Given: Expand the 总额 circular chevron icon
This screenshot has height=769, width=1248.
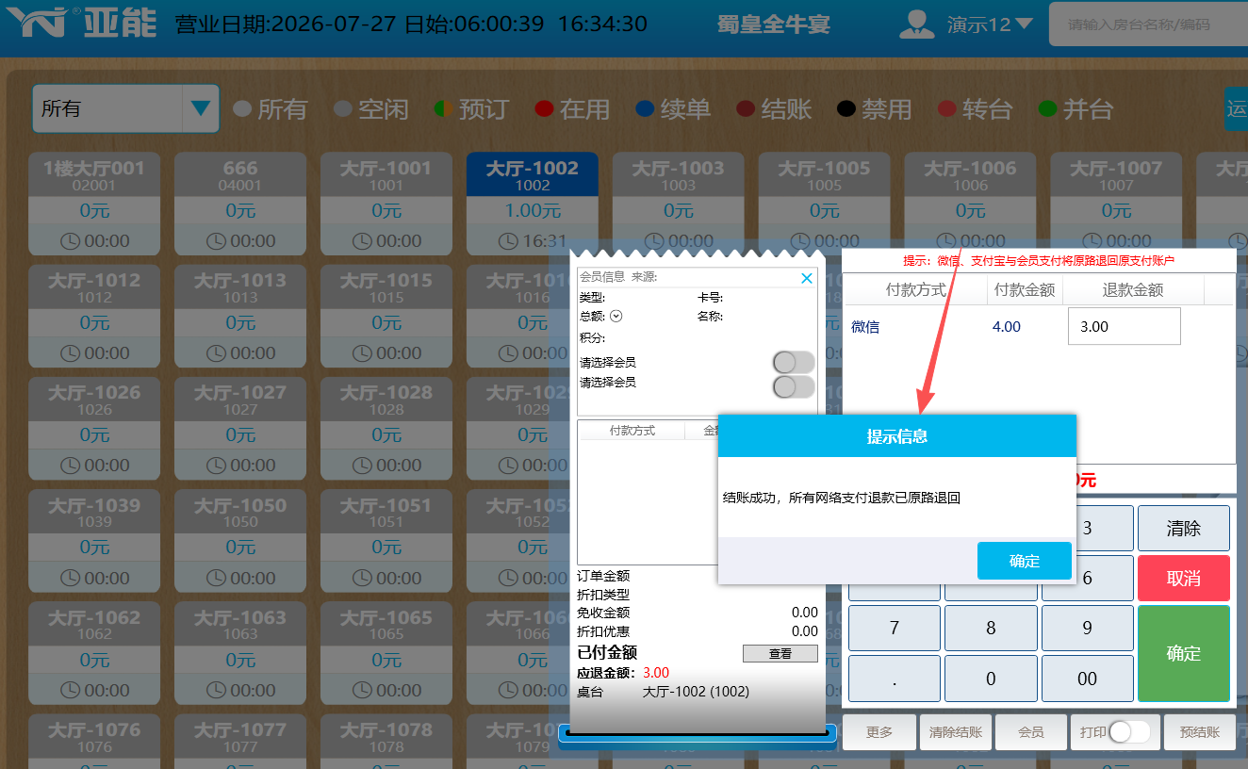Looking at the screenshot, I should (616, 317).
